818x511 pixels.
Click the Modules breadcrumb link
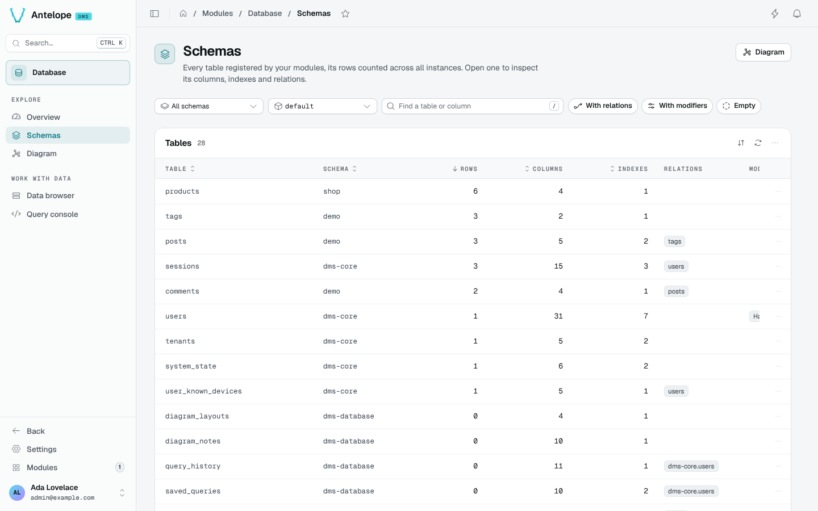[218, 14]
